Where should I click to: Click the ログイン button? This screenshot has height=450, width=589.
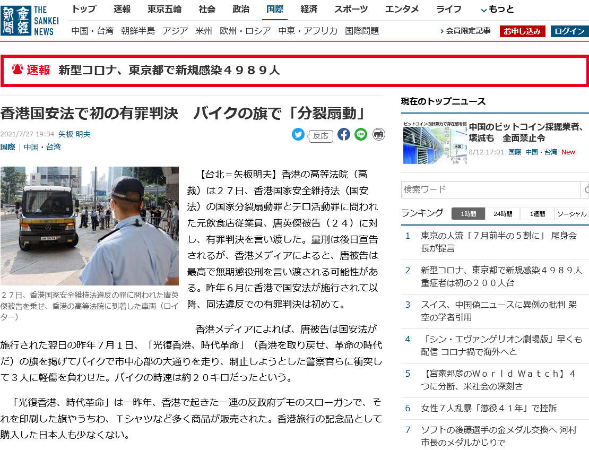569,31
